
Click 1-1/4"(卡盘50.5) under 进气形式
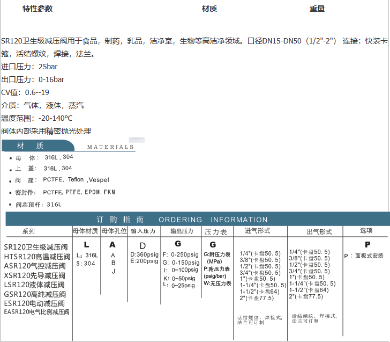263,285
